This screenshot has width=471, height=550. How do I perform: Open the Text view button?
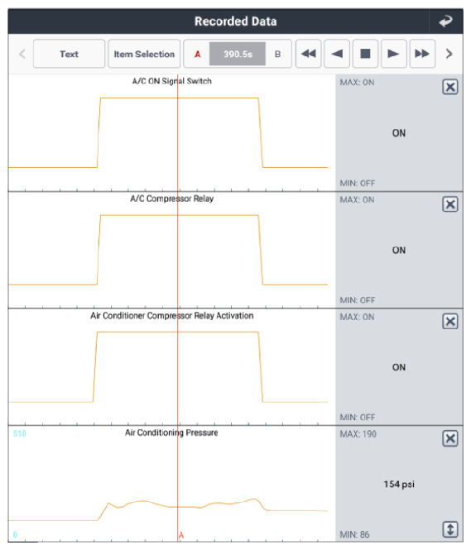pyautogui.click(x=70, y=54)
